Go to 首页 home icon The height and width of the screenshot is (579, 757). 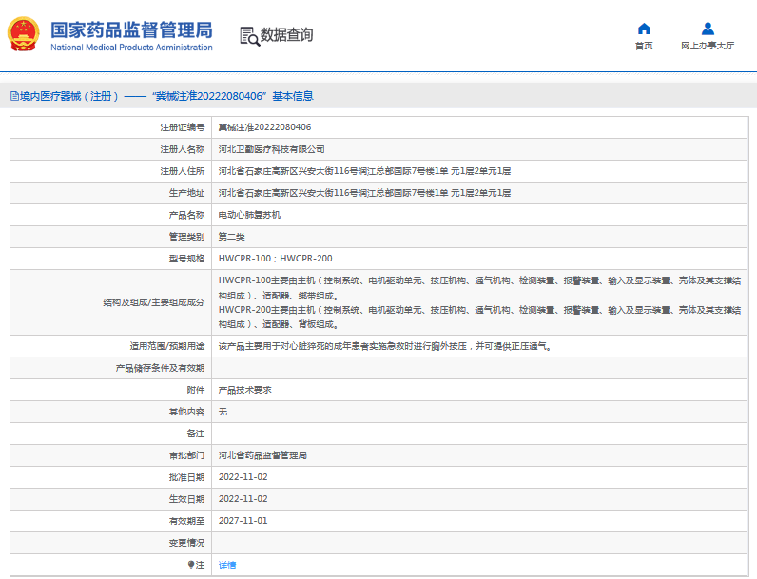(644, 29)
